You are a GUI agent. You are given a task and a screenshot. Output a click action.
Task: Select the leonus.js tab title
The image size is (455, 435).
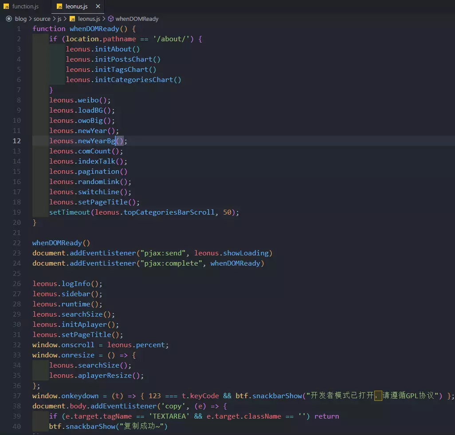pyautogui.click(x=76, y=7)
